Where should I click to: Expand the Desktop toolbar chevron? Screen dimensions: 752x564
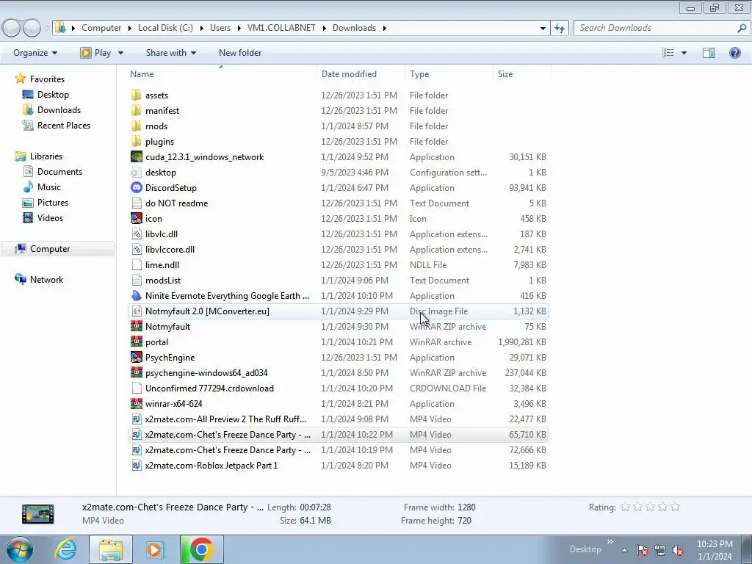tap(610, 541)
